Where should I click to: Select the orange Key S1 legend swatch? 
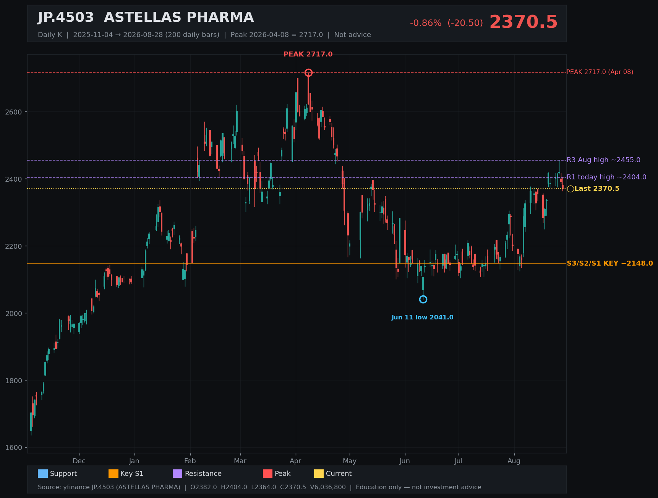pyautogui.click(x=113, y=474)
